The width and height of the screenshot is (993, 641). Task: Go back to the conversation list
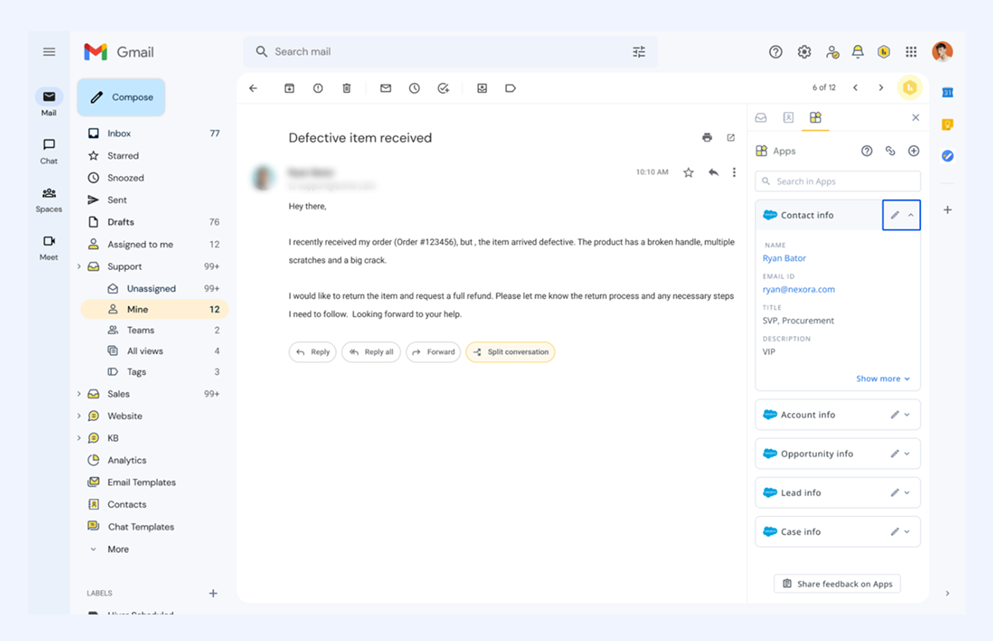(253, 88)
